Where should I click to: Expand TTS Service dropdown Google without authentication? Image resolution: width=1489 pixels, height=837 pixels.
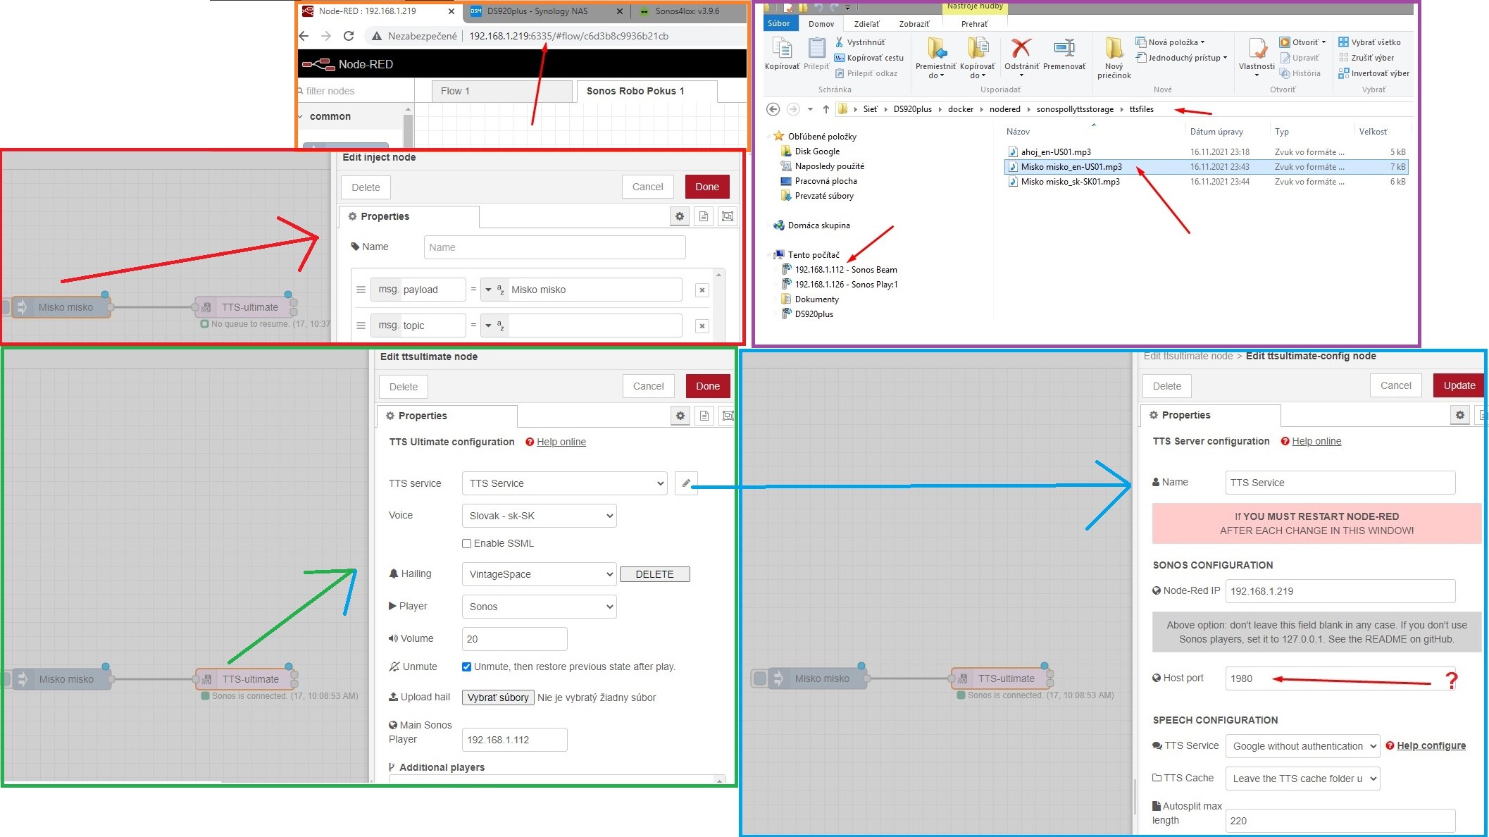click(1302, 746)
